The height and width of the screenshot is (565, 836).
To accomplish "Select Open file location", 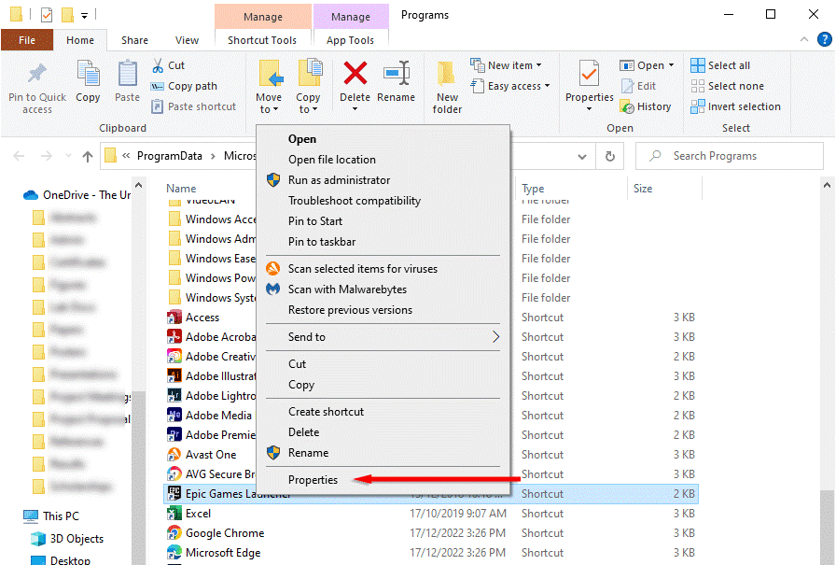I will (x=383, y=160).
